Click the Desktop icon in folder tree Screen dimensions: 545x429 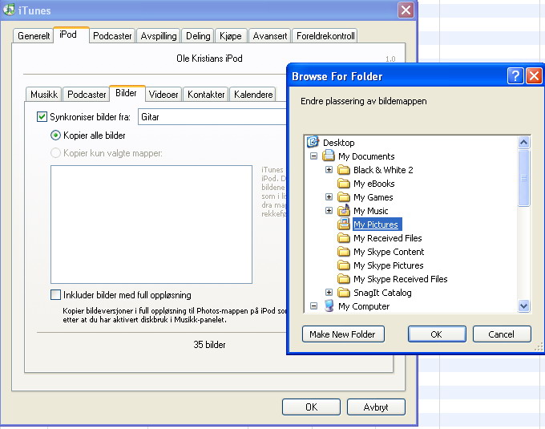tap(313, 142)
